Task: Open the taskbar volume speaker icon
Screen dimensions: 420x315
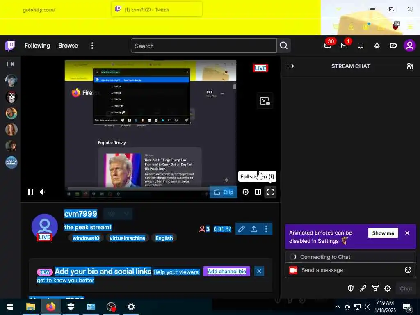Action: coord(367,307)
